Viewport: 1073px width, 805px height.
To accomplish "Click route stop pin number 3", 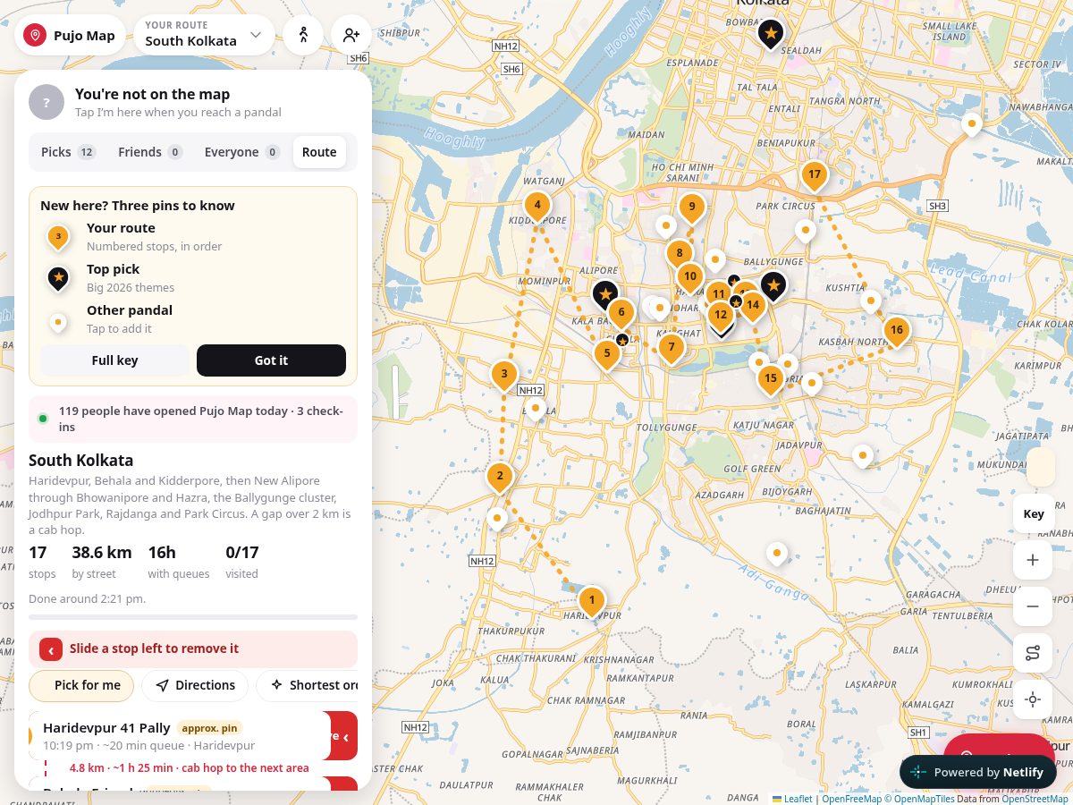I will [504, 377].
